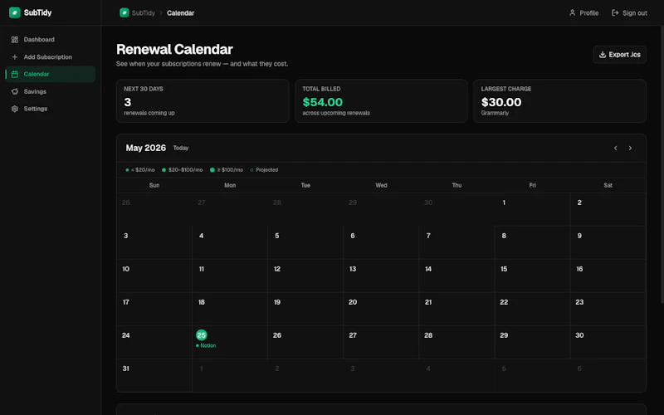Click the 'May 2026' month heading
Viewport: 664px width, 415px height.
146,148
